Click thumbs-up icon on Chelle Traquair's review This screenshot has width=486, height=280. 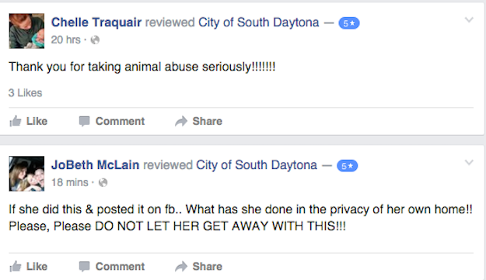16,121
